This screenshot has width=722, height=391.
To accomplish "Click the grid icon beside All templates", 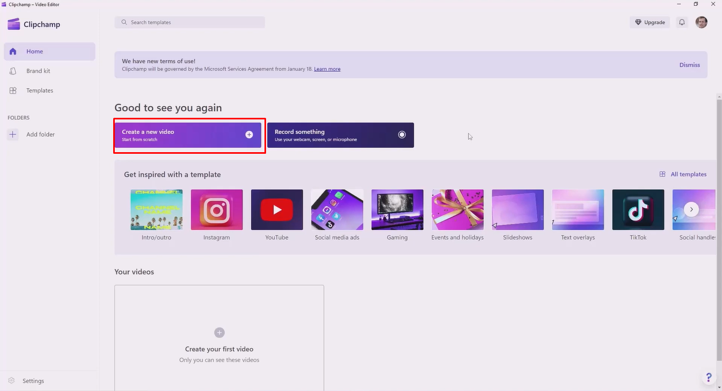I will (x=662, y=174).
